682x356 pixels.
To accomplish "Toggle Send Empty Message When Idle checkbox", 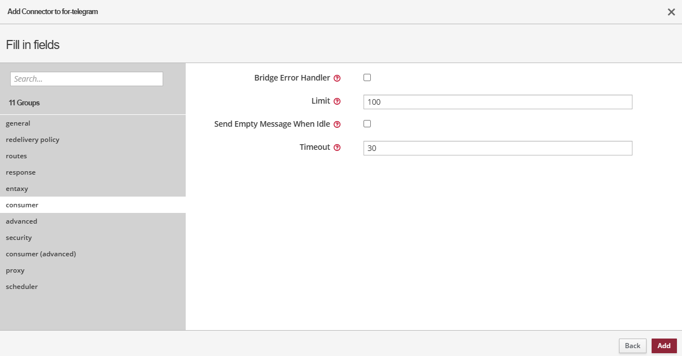I will 367,124.
